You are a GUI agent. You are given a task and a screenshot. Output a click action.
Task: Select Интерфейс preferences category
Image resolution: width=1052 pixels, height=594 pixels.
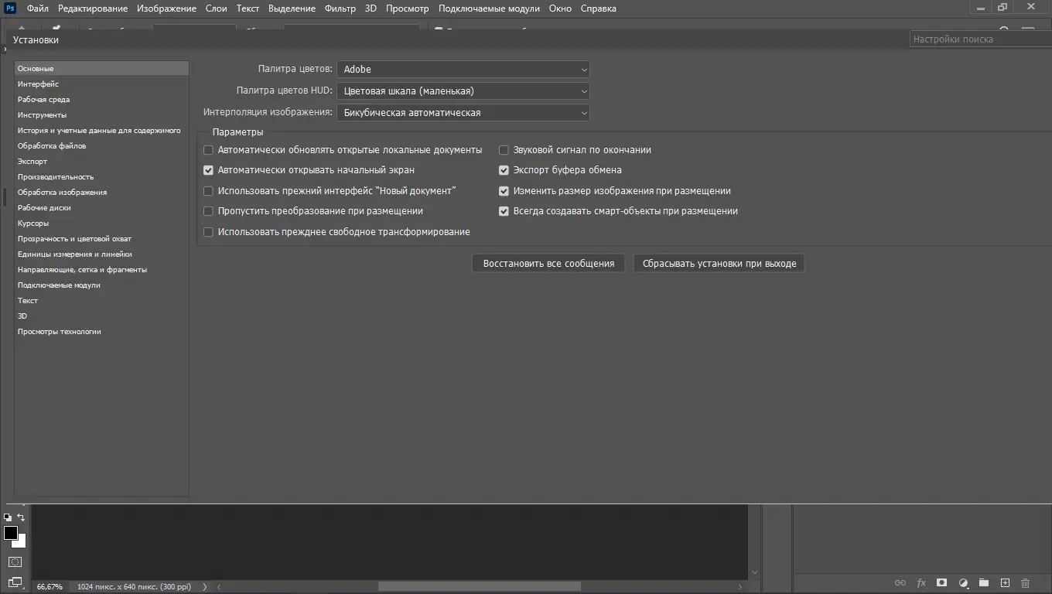(101, 84)
